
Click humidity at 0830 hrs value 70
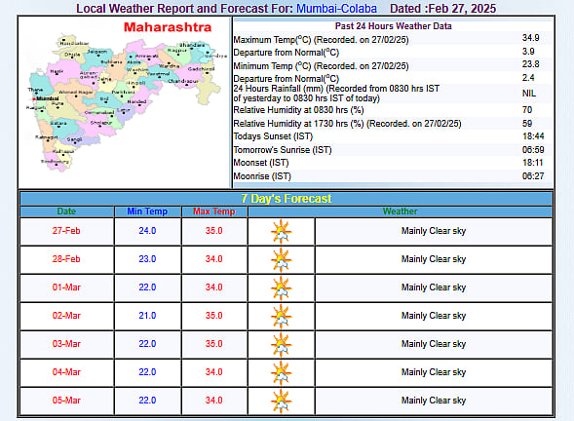[x=527, y=110]
